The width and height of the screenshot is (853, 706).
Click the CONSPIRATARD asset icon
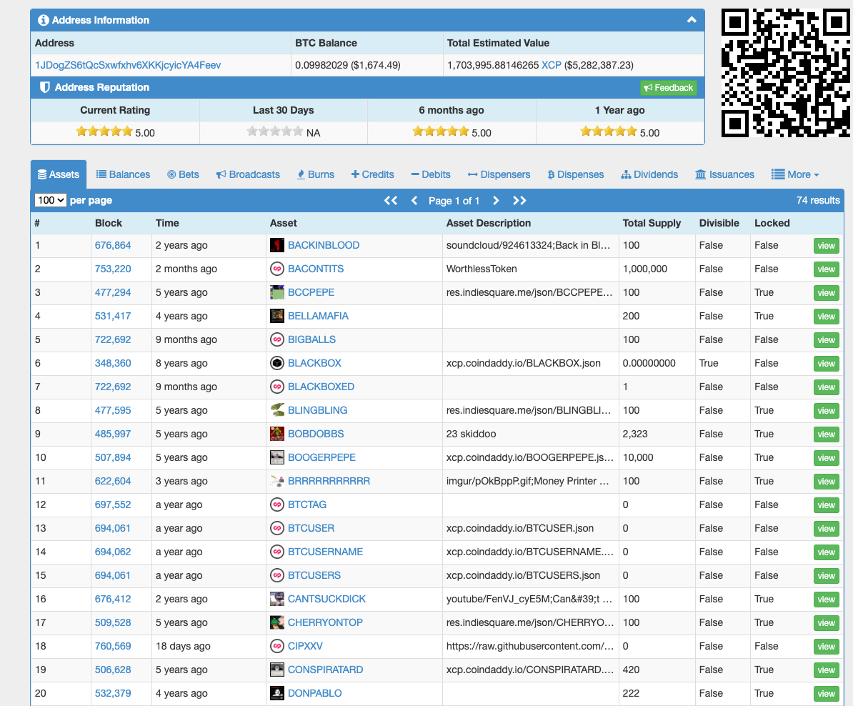pyautogui.click(x=277, y=670)
